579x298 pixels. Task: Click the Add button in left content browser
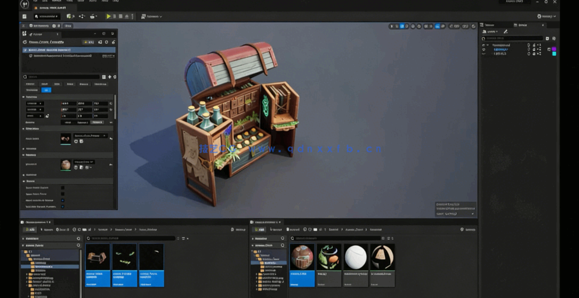[29, 229]
